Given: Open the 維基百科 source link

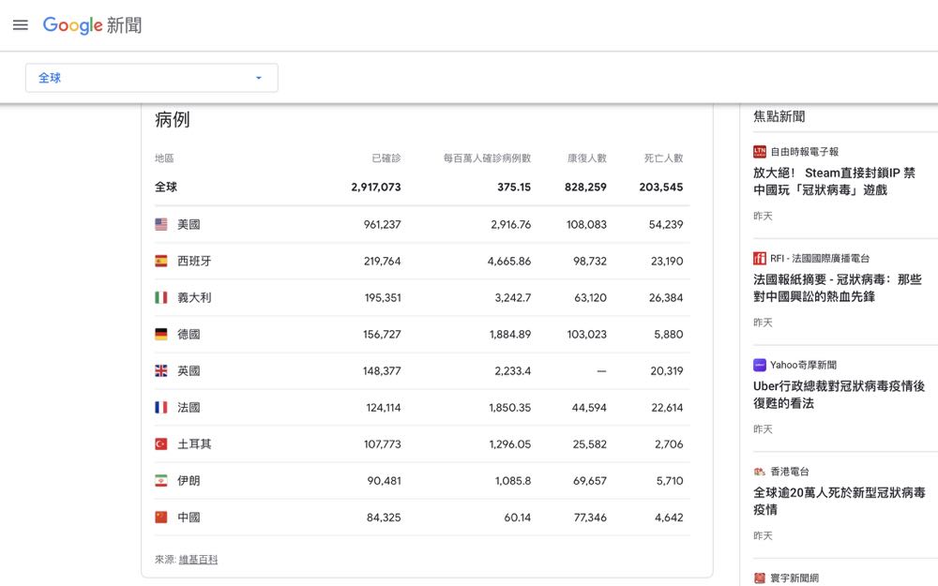Looking at the screenshot, I should coord(198,560).
